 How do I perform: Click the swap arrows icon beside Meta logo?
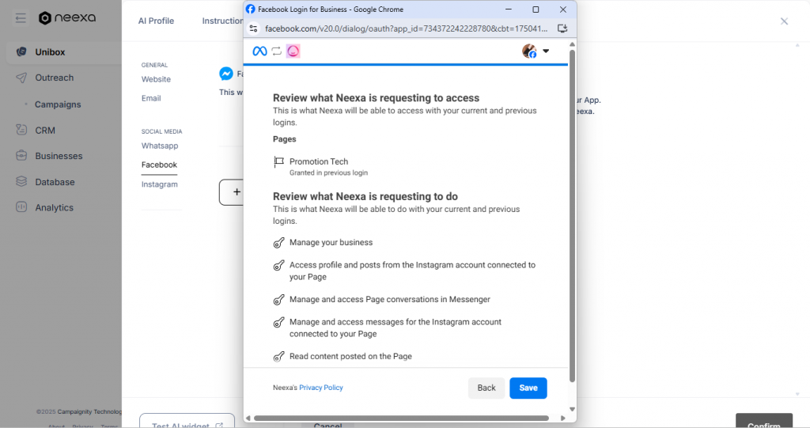(x=276, y=51)
